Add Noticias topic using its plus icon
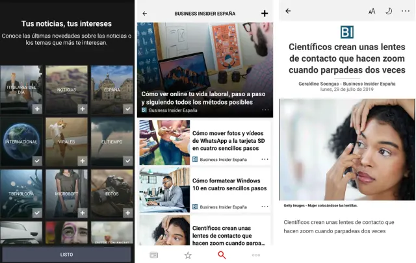416x263 pixels. (x=83, y=109)
